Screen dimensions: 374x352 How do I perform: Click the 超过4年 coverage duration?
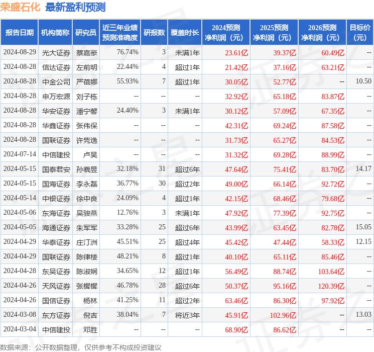[187, 242]
